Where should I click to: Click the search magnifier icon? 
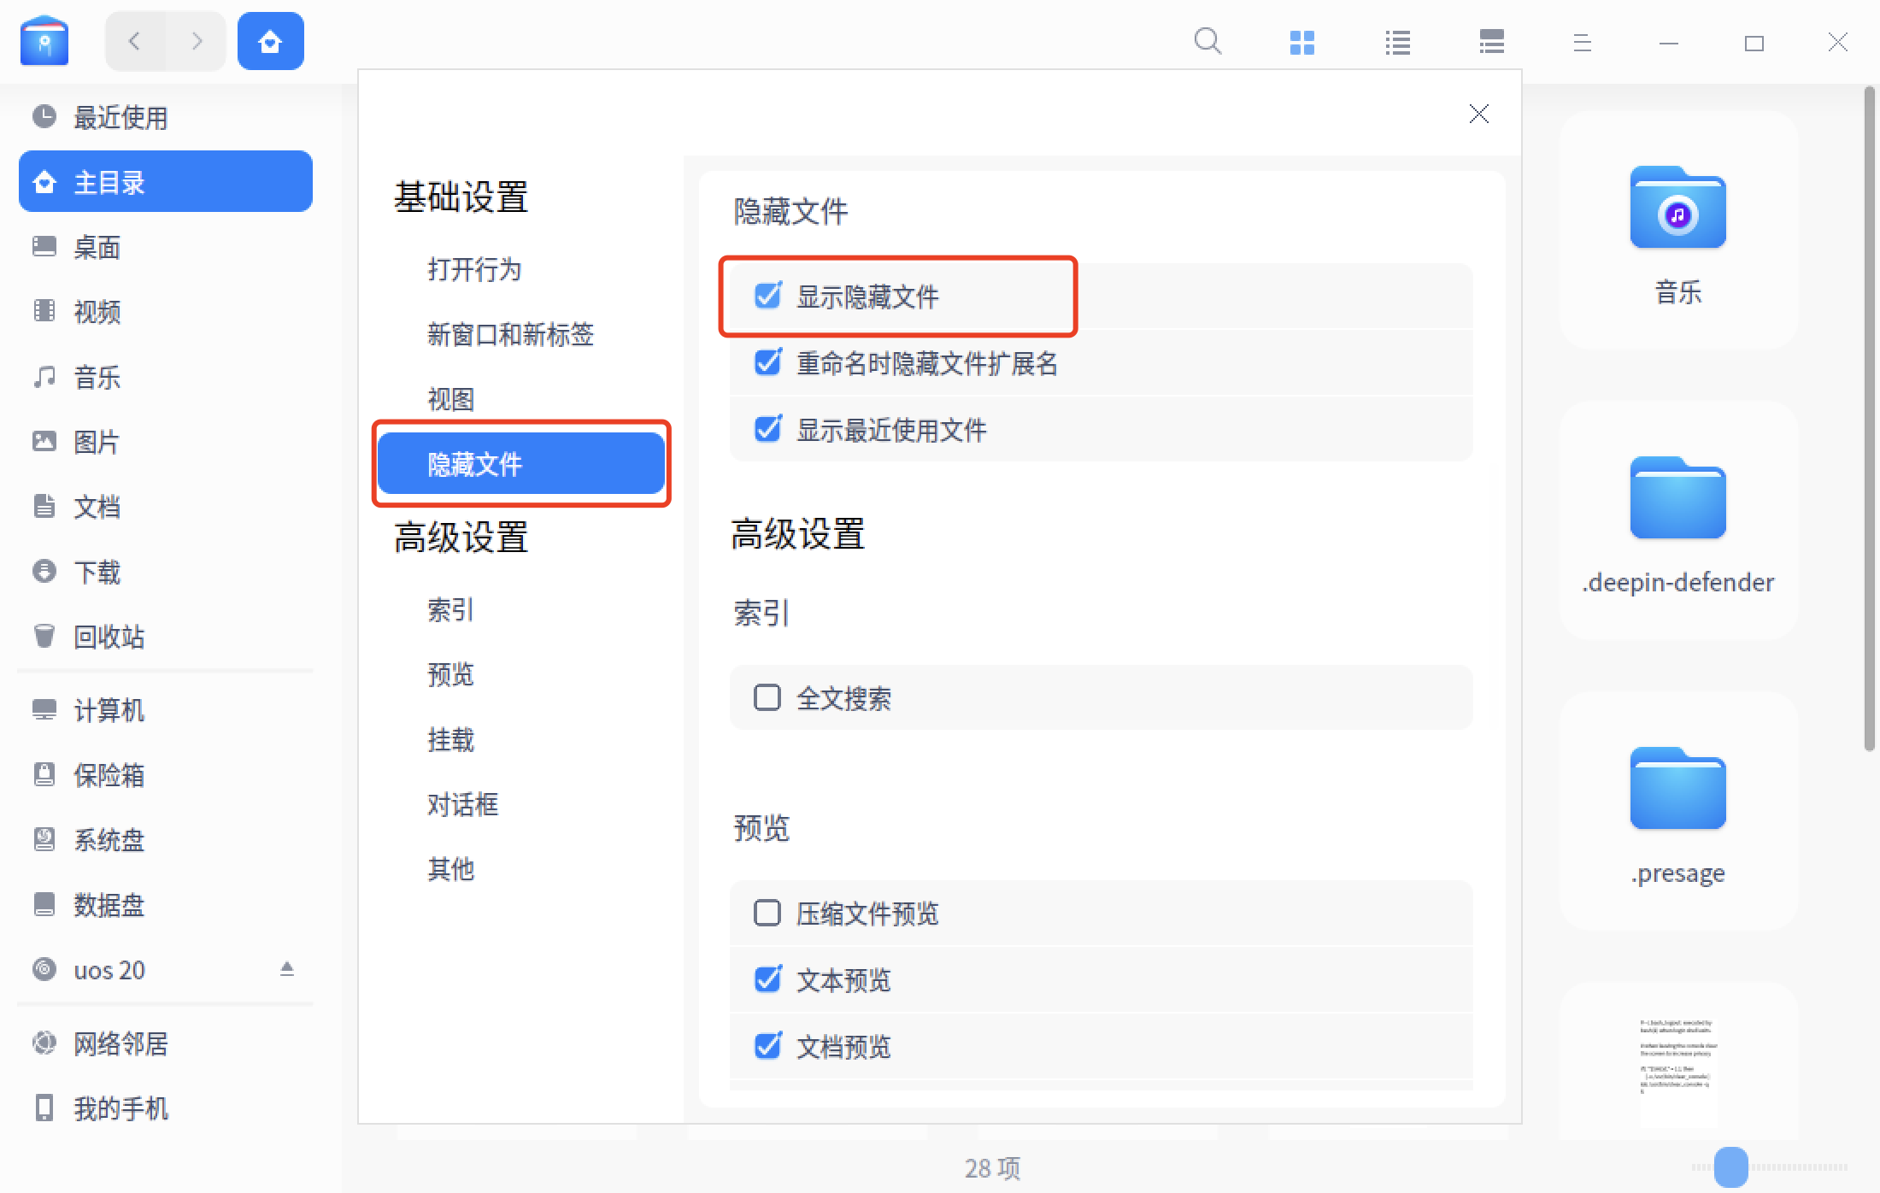tap(1207, 41)
